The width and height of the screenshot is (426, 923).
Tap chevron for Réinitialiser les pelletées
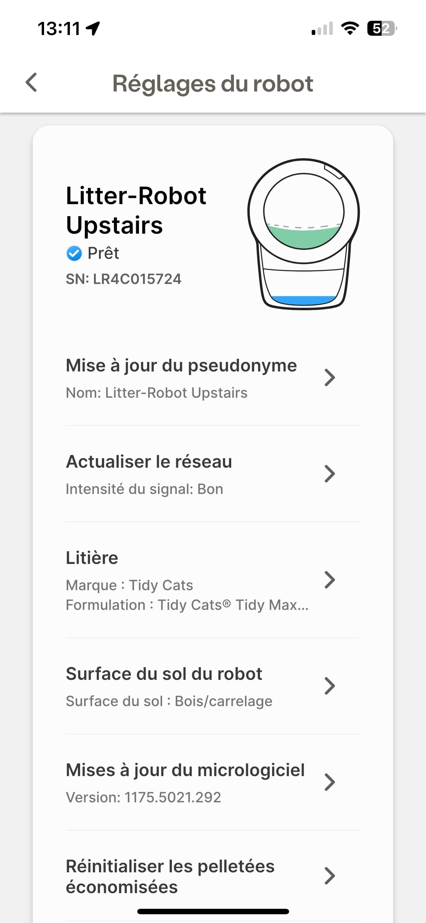(330, 876)
